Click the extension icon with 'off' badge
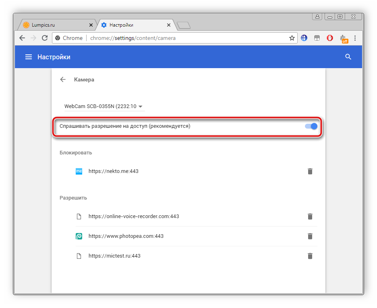Viewport: 377px width, 308px height. click(x=344, y=39)
